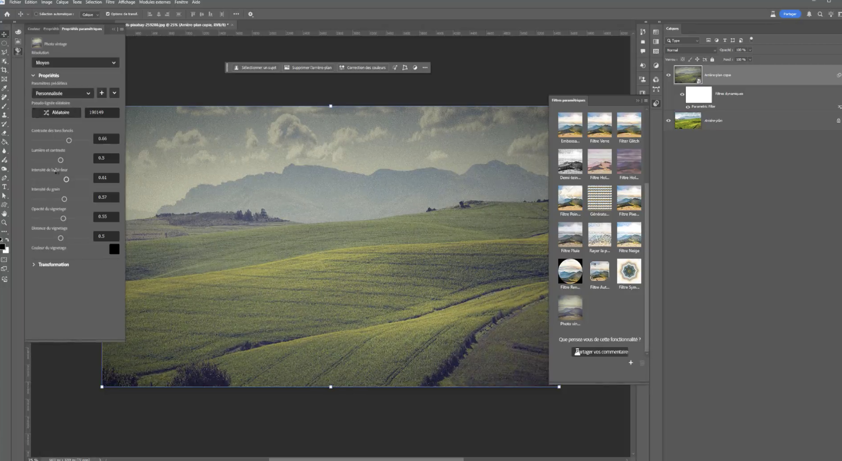
Task: Hide the Arrière-plan copie layer
Action: click(x=668, y=75)
